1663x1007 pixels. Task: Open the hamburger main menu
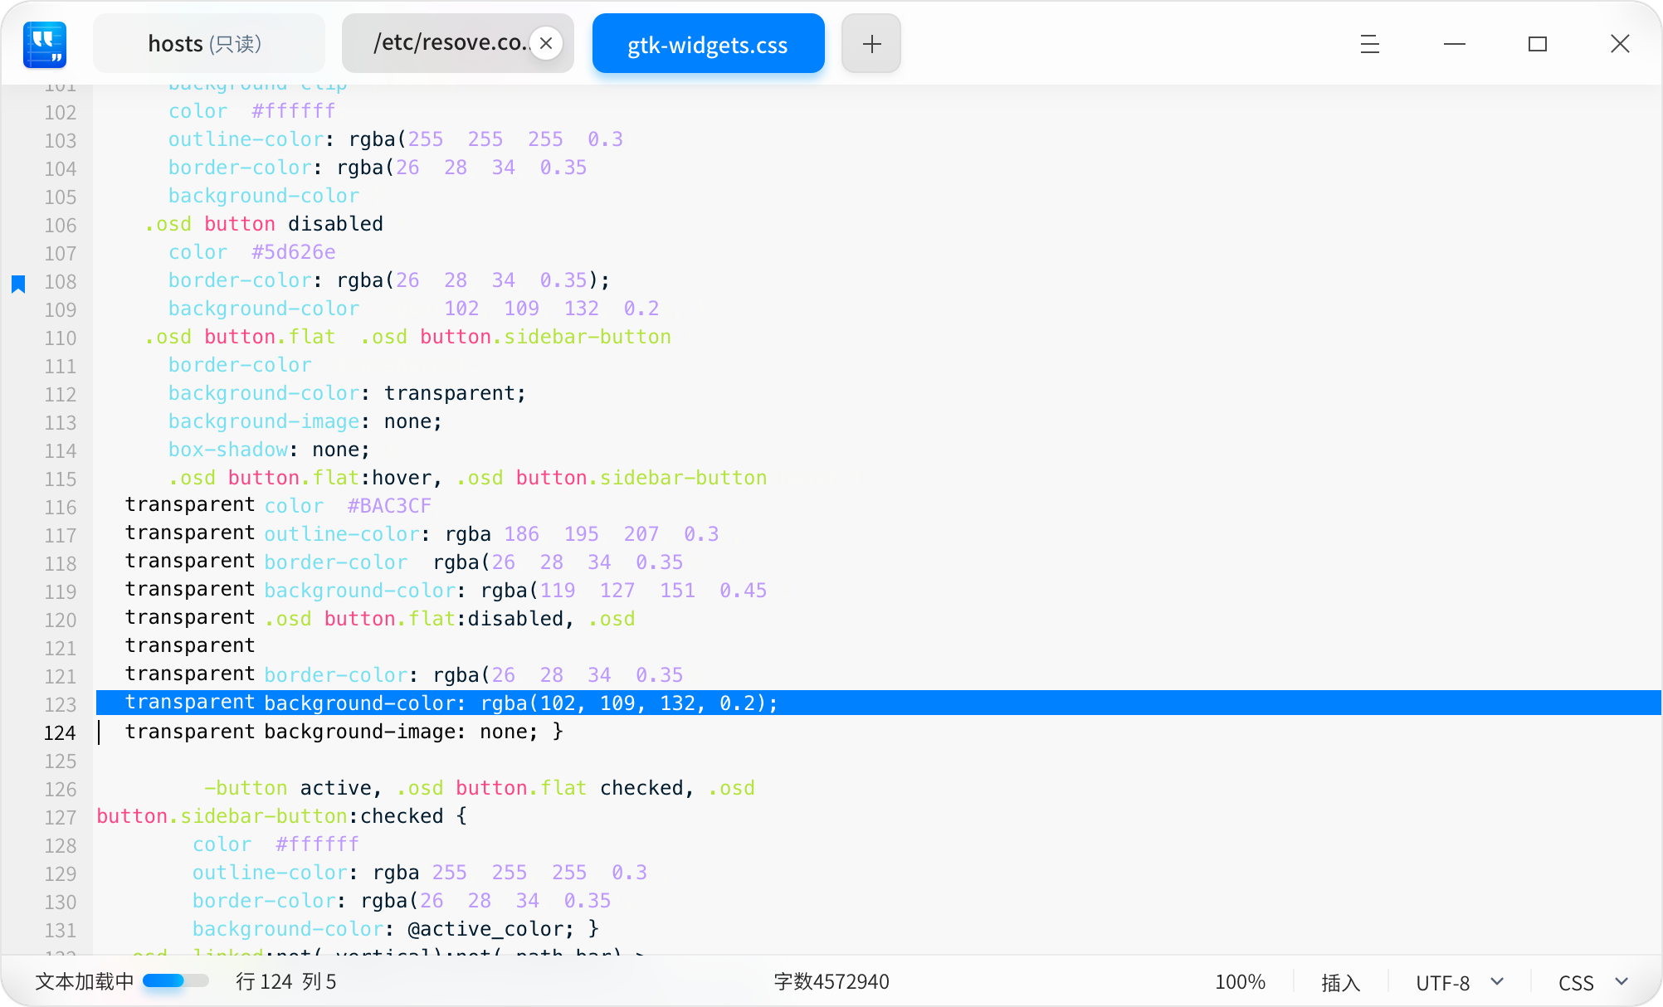tap(1370, 44)
